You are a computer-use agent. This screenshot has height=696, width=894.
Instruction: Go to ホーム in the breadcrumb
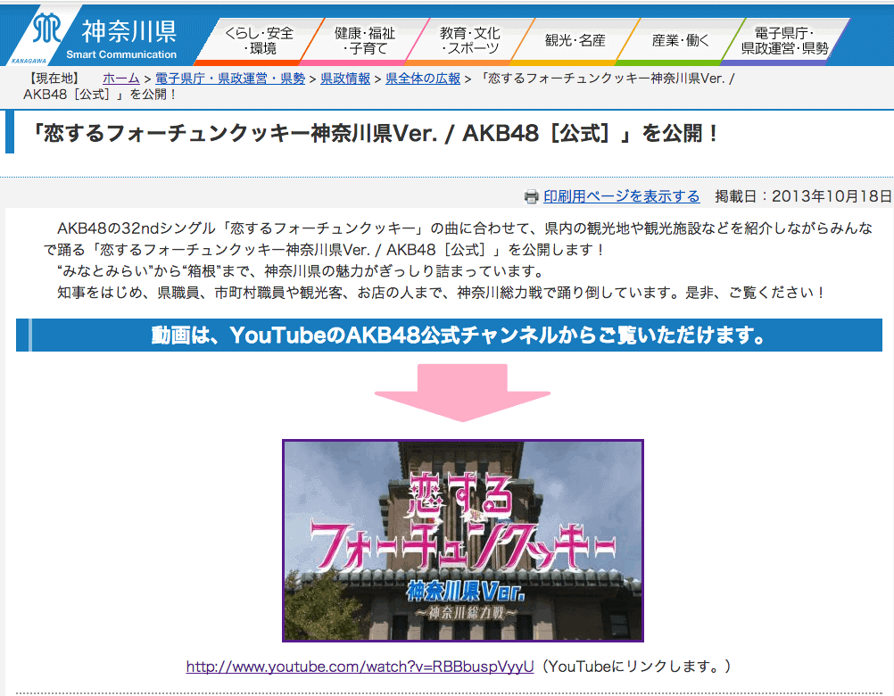[x=120, y=79]
